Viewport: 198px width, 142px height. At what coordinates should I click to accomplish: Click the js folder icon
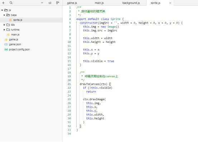[x=6, y=10]
